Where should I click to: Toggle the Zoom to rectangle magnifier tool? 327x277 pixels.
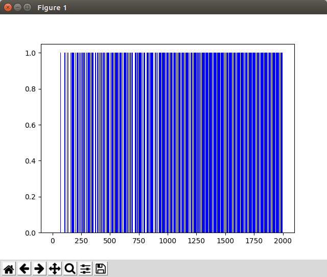coord(70,268)
